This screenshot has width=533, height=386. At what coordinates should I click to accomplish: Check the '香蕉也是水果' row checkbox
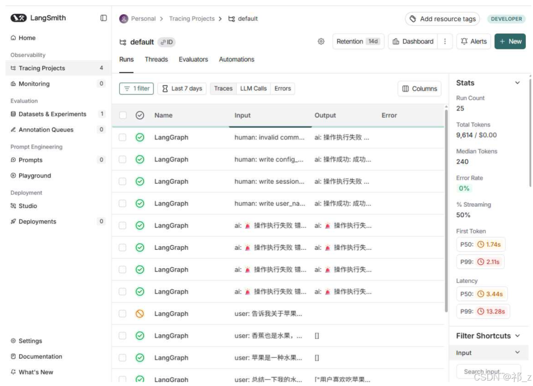click(x=122, y=336)
